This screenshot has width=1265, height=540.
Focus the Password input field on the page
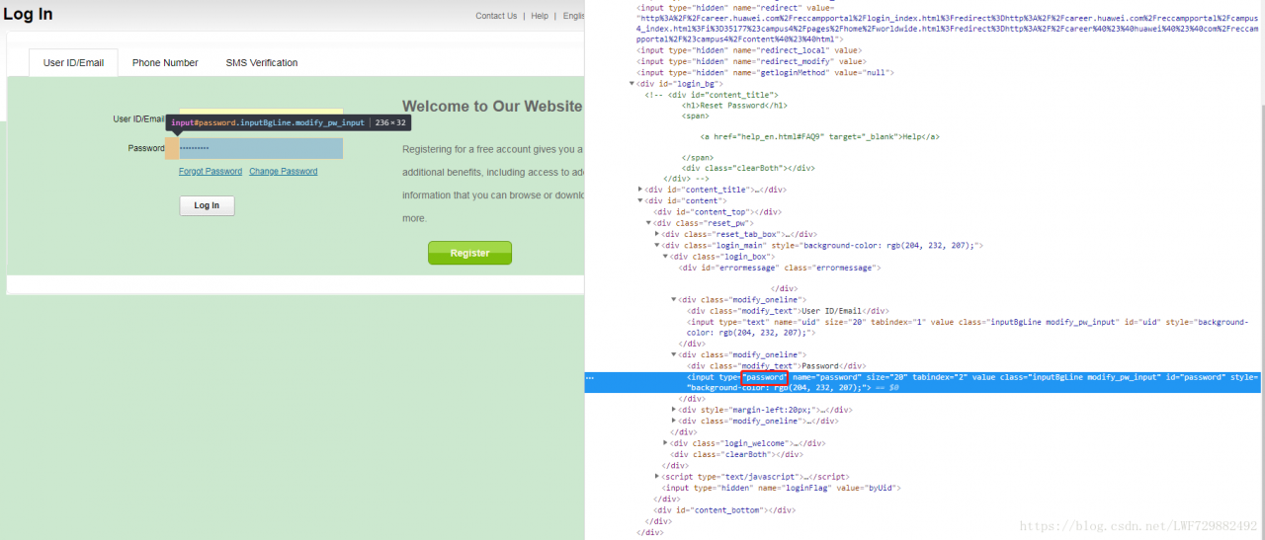tap(261, 148)
